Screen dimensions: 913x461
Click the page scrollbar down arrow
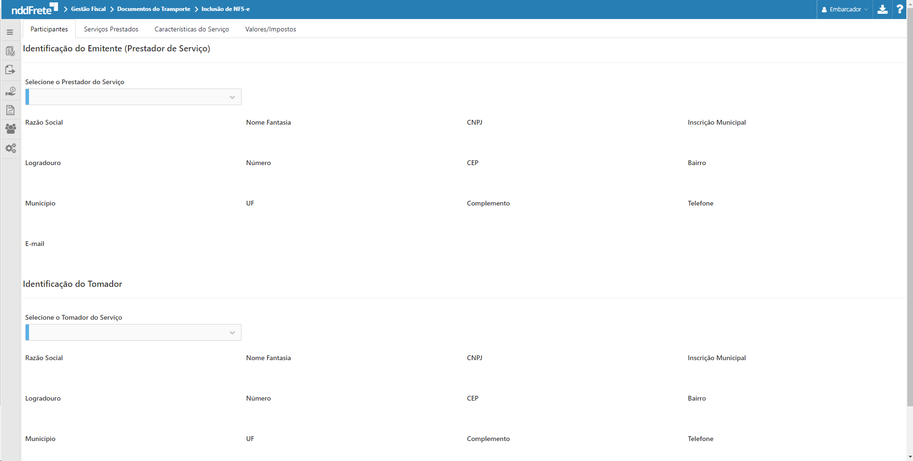pyautogui.click(x=910, y=458)
